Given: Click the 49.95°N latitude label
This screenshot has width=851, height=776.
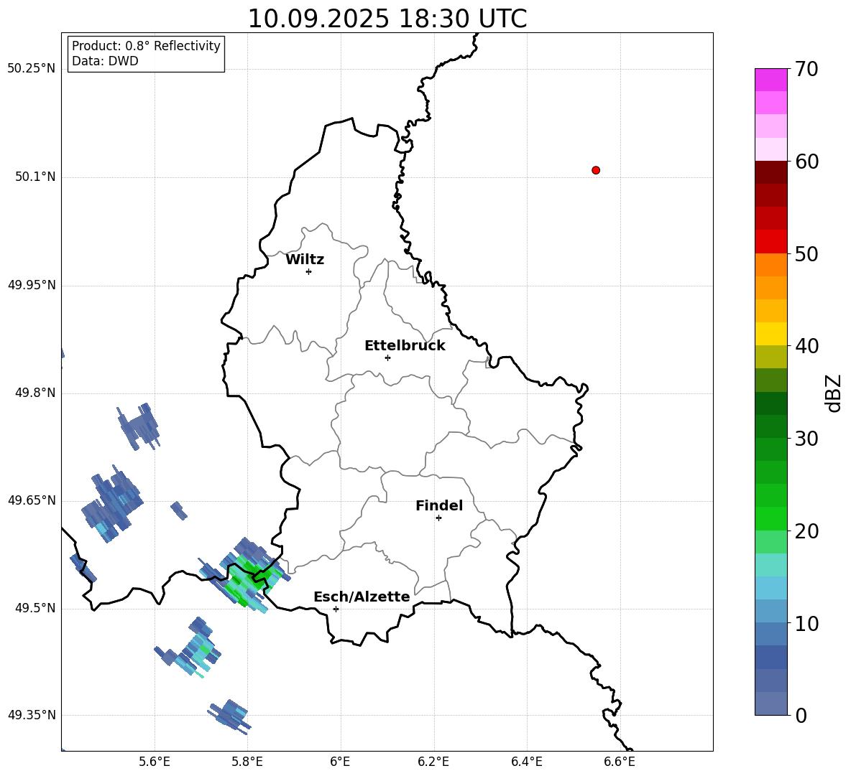Looking at the screenshot, I should 32,285.
